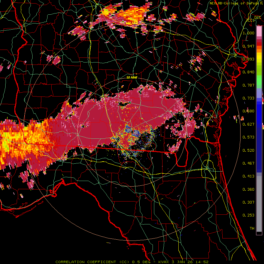Viewport: 264px width, 264px height.
Task: Click the 0.627 legend value
Action: (248, 124)
